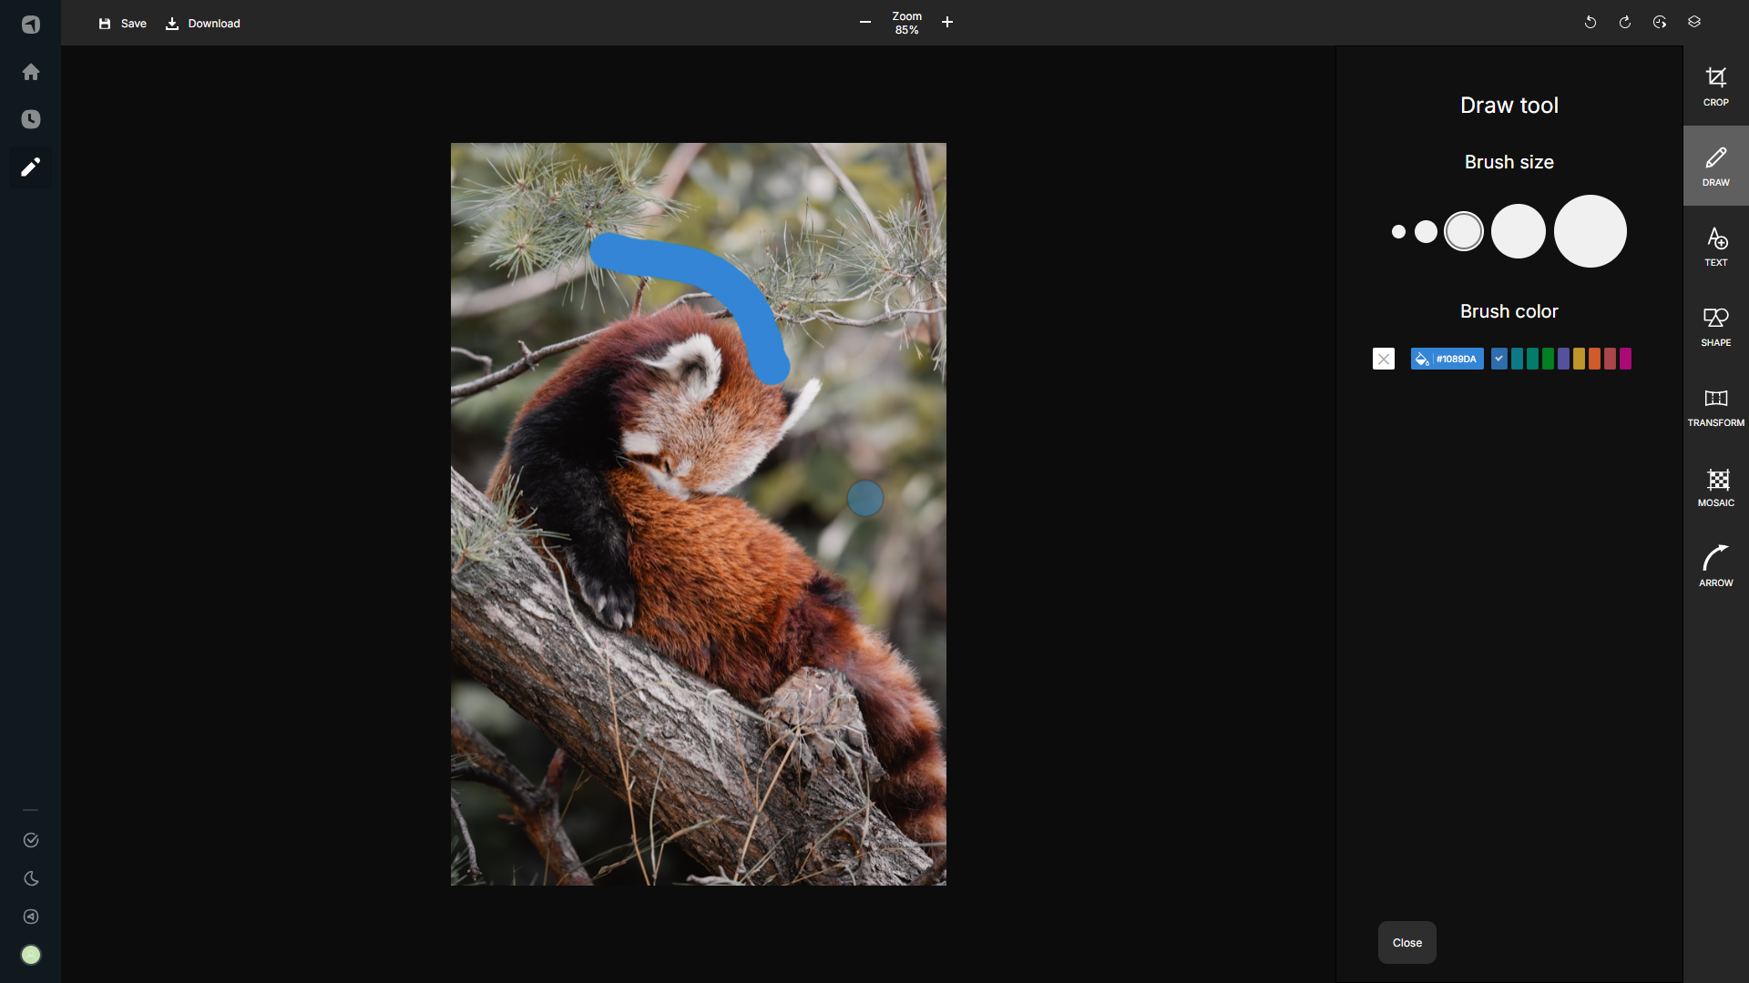Image resolution: width=1749 pixels, height=983 pixels.
Task: Return home via the house icon
Action: point(31,72)
